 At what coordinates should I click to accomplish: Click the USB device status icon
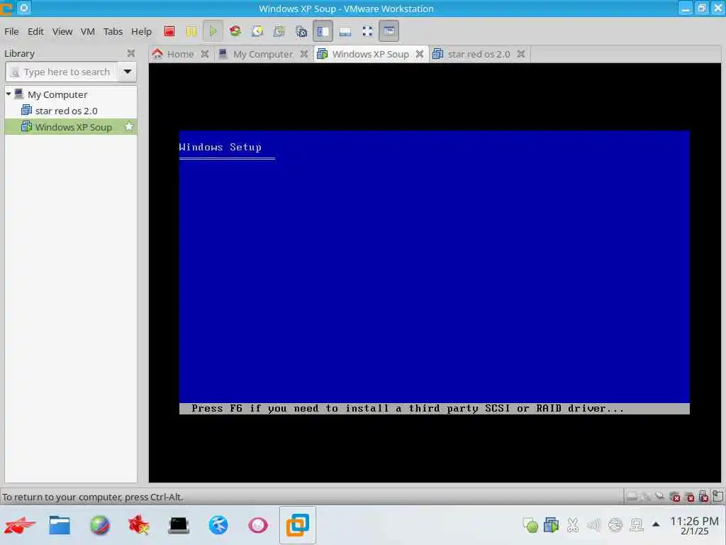[704, 497]
